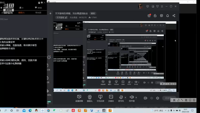200x113 pixels.
Task: Edit the 文字游戏 category tag
Action: tap(62, 17)
